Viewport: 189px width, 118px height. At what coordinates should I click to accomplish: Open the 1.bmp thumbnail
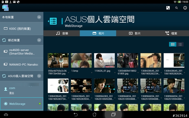click(x=81, y=60)
